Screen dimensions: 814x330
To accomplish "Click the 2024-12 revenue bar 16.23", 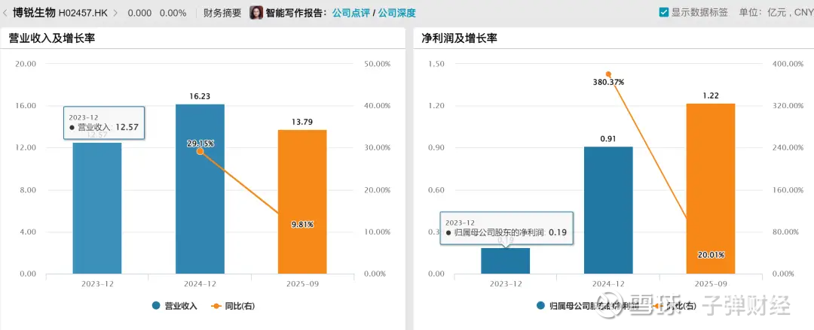I will point(200,189).
